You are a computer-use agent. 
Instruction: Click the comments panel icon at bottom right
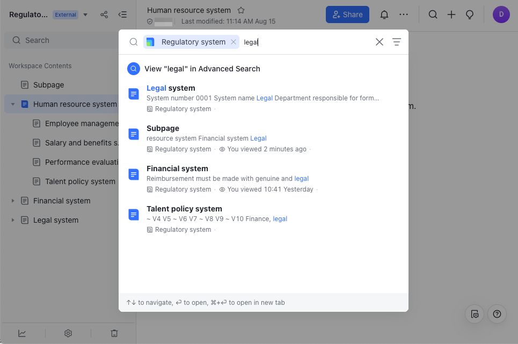pyautogui.click(x=475, y=314)
